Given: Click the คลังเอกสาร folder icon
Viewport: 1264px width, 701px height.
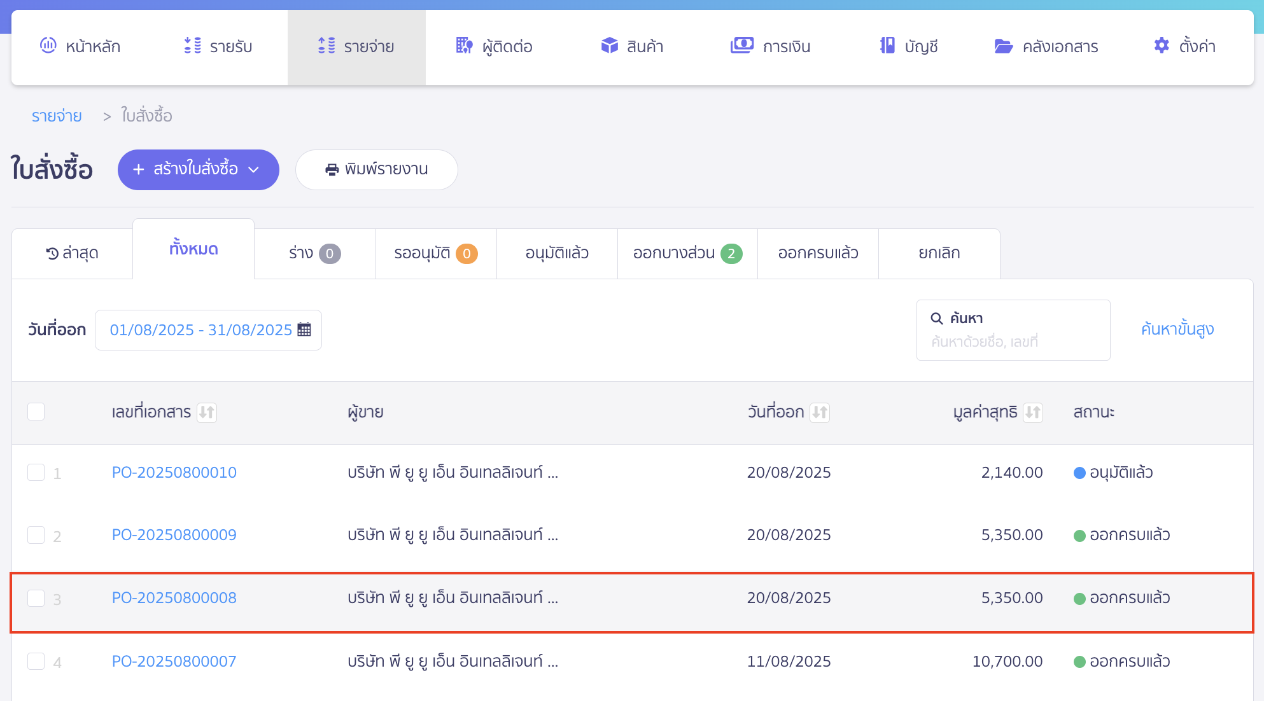Looking at the screenshot, I should pyautogui.click(x=1003, y=46).
